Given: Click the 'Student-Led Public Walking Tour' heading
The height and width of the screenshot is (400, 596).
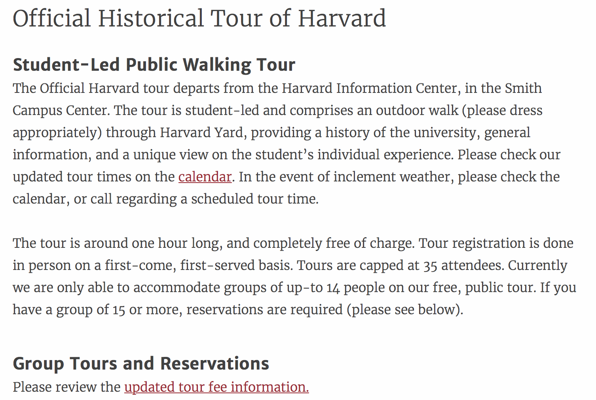Looking at the screenshot, I should click(154, 65).
